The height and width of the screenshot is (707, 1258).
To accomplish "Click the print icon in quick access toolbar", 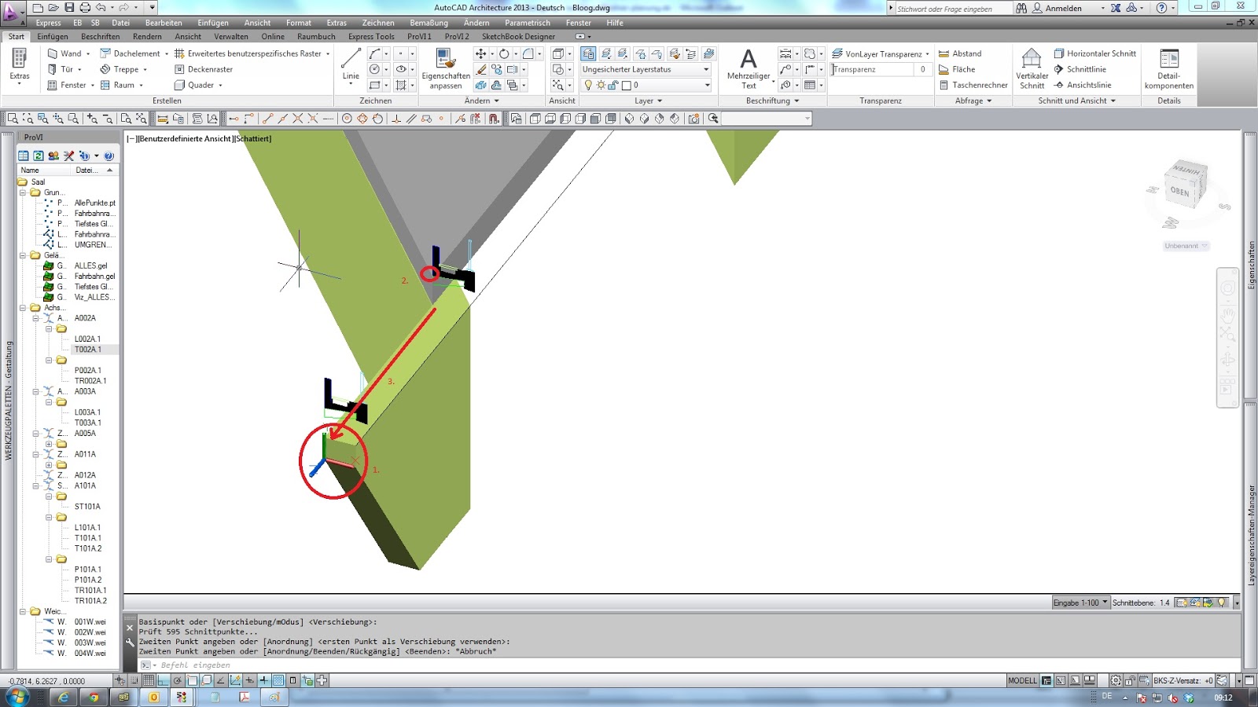I will point(85,8).
